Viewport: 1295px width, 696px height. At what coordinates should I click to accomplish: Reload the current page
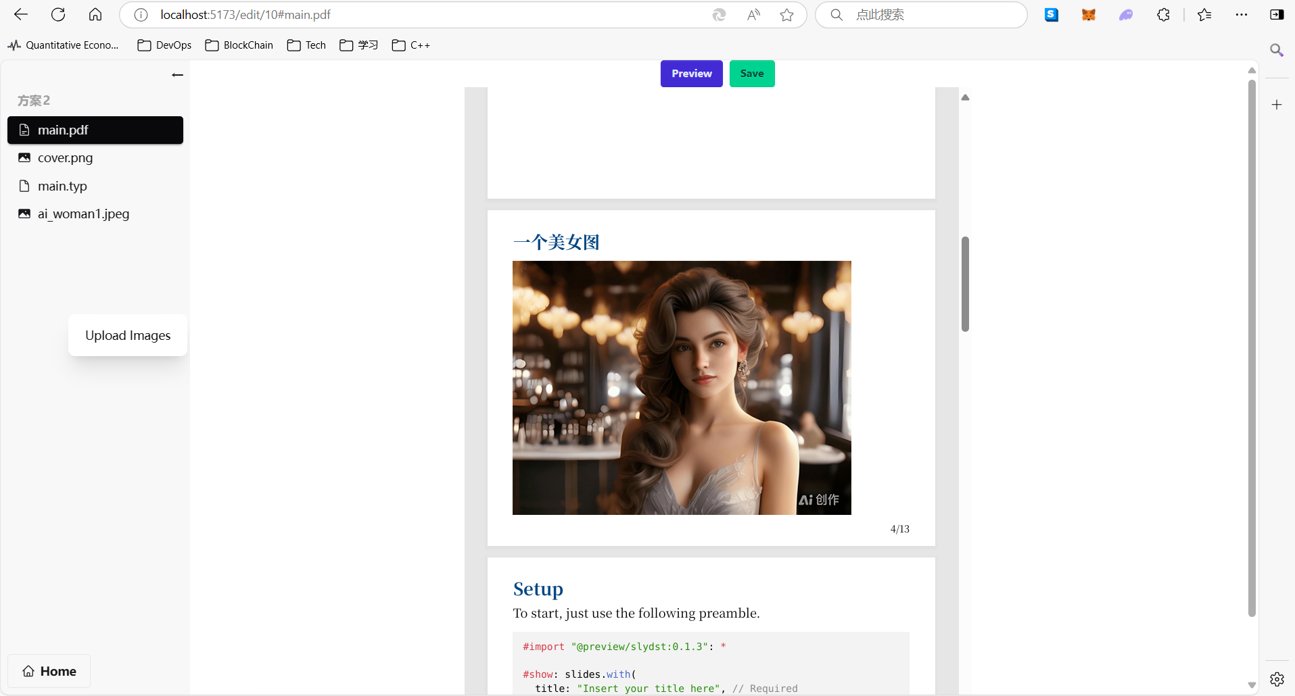(x=58, y=14)
